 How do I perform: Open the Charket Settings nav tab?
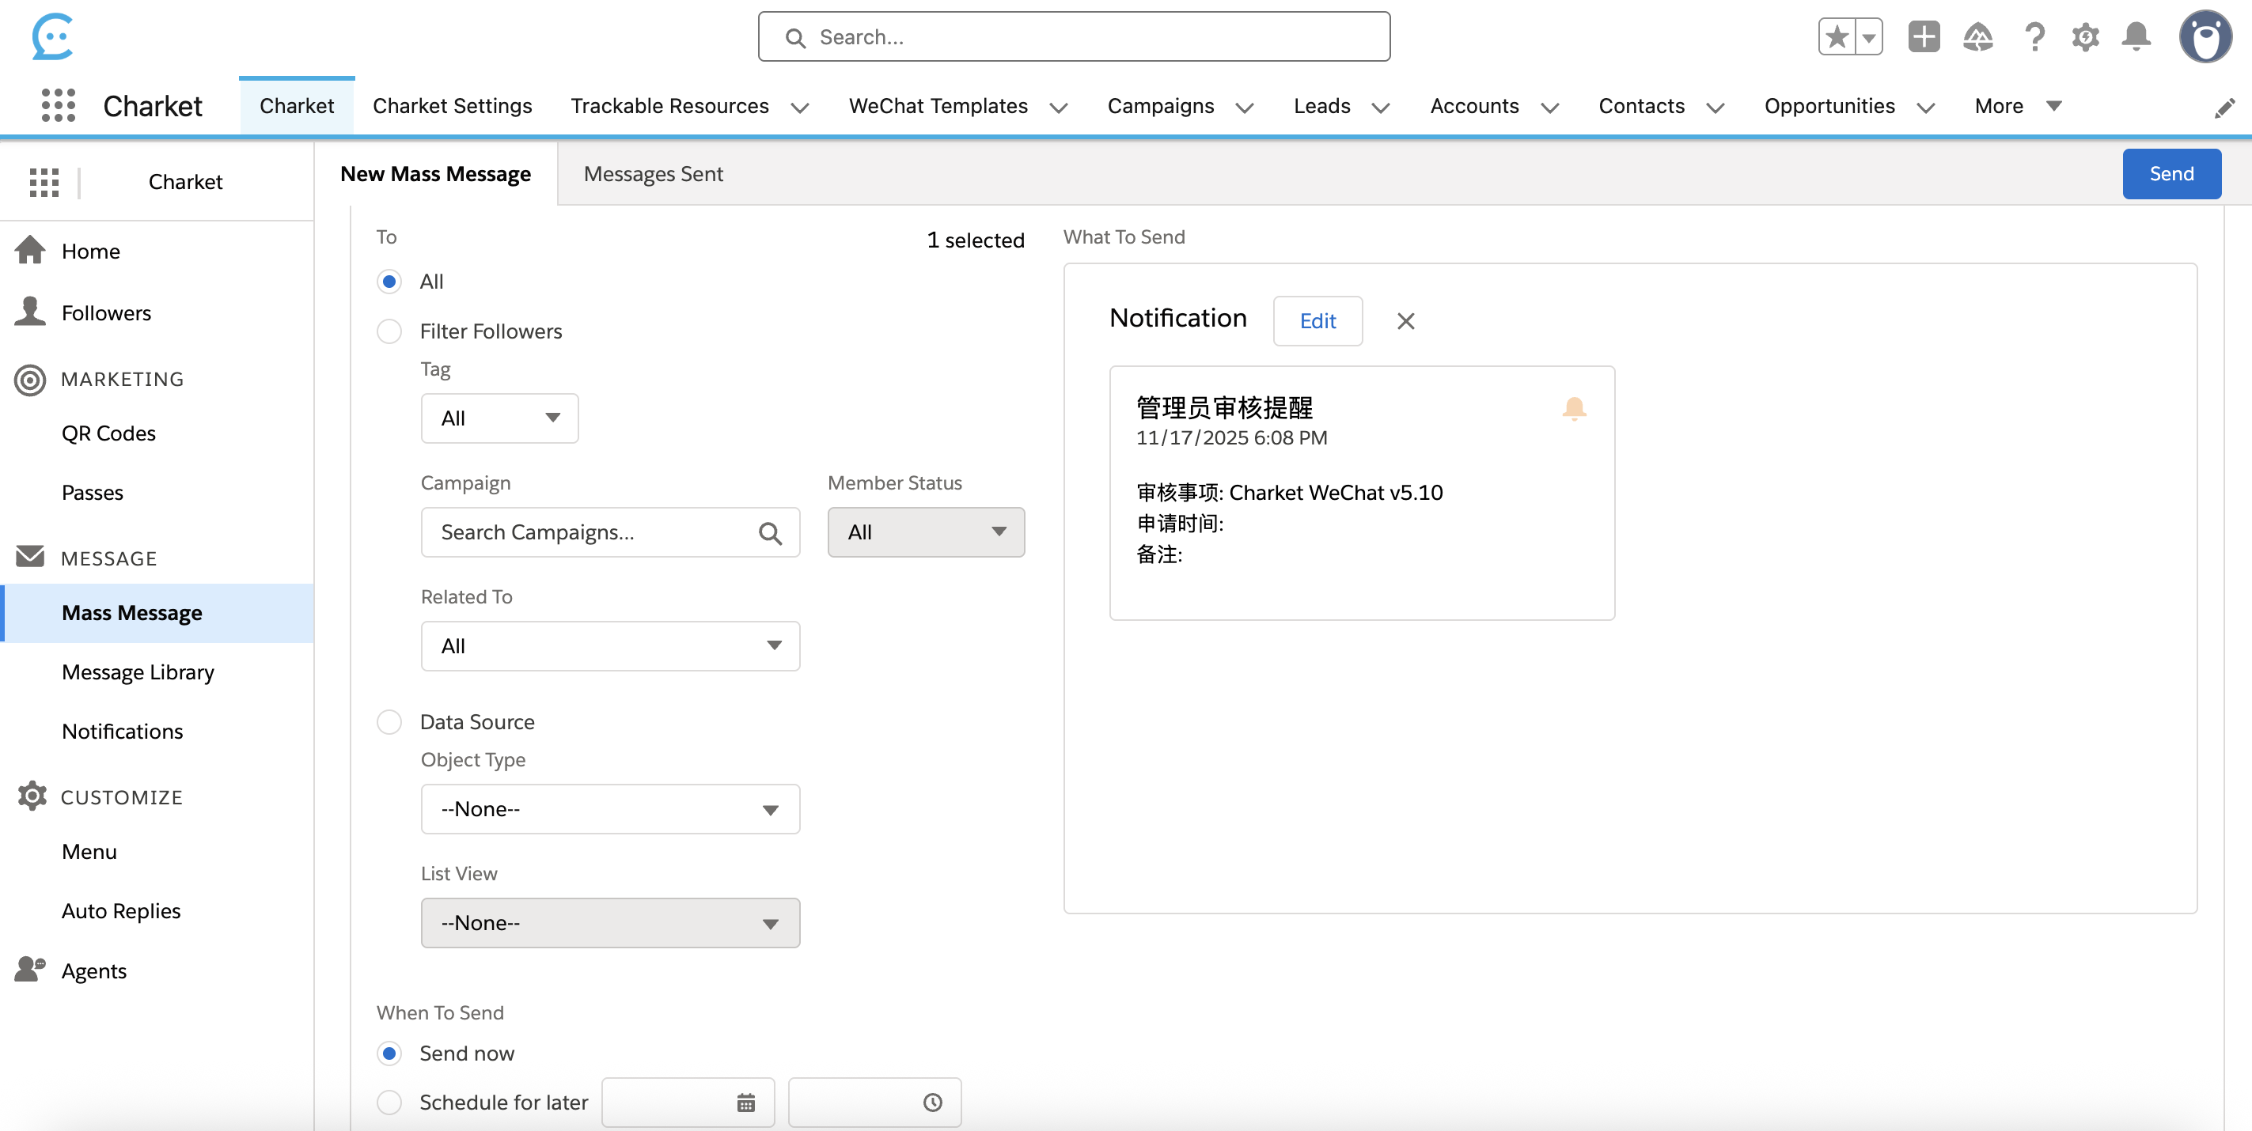pos(452,106)
